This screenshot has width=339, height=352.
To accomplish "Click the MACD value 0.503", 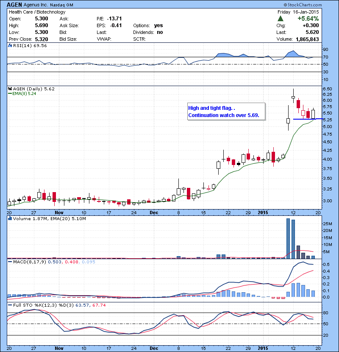I will click(x=55, y=262).
